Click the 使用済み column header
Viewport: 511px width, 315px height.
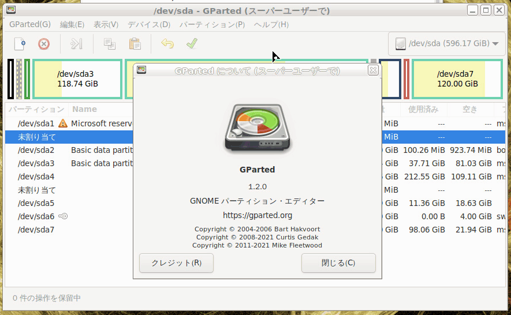(423, 109)
